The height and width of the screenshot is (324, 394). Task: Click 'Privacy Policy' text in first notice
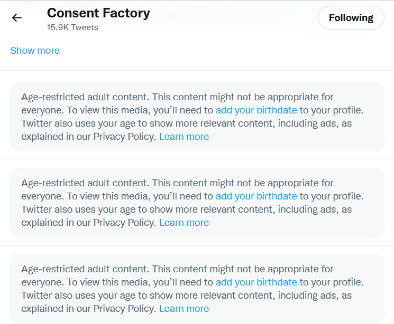(x=125, y=137)
